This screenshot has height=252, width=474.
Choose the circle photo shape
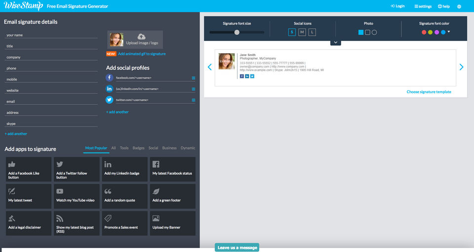374,32
